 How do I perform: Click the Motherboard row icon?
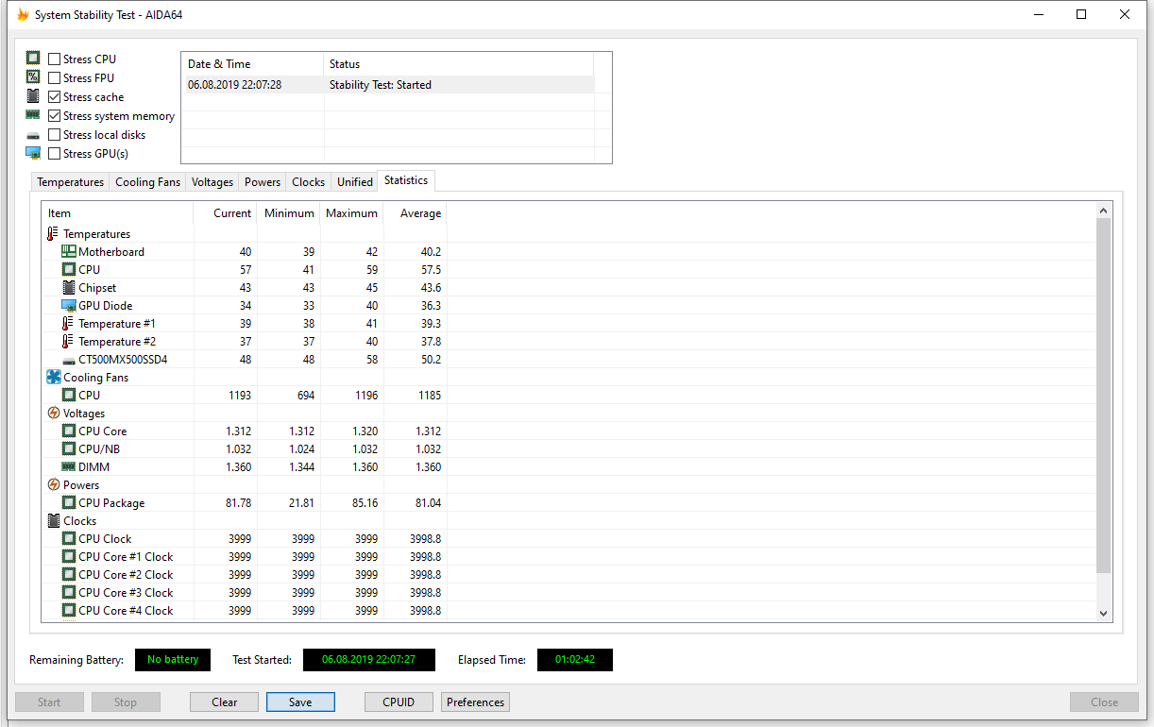pyautogui.click(x=68, y=251)
